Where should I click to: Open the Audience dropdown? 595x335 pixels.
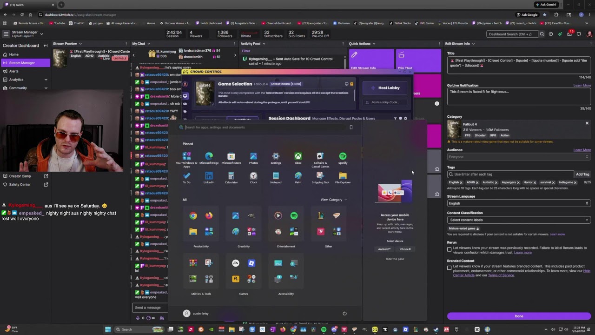pyautogui.click(x=519, y=157)
